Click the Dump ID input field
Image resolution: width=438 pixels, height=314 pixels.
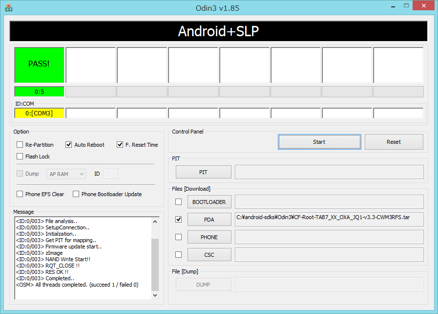(x=110, y=174)
